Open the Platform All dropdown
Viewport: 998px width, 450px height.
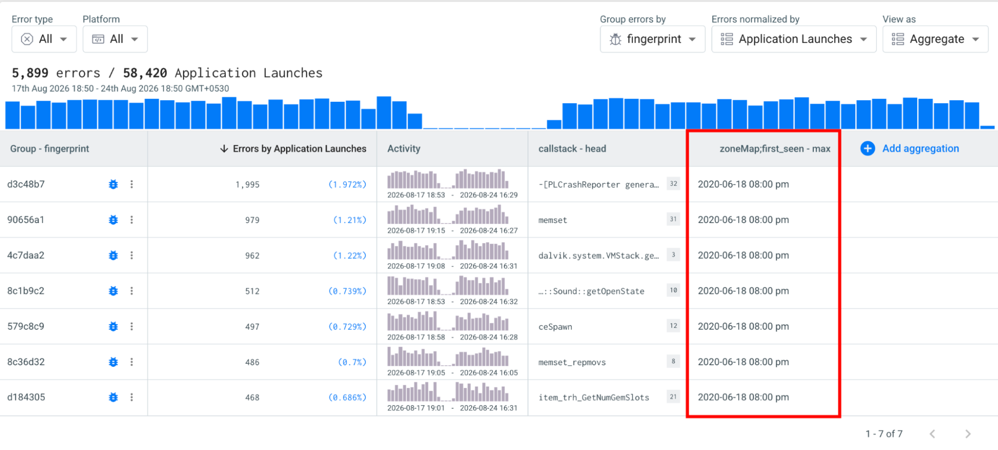(x=115, y=39)
